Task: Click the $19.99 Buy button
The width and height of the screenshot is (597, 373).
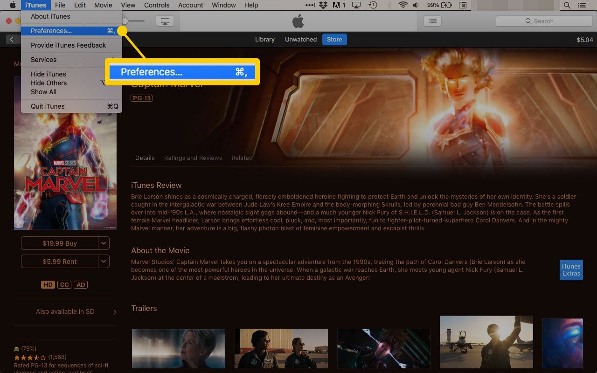Action: click(x=60, y=243)
